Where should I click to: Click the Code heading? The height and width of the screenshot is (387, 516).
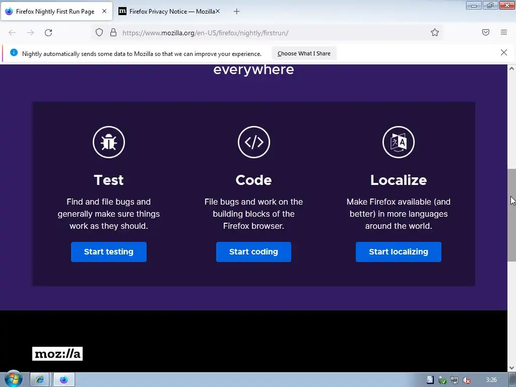254,180
